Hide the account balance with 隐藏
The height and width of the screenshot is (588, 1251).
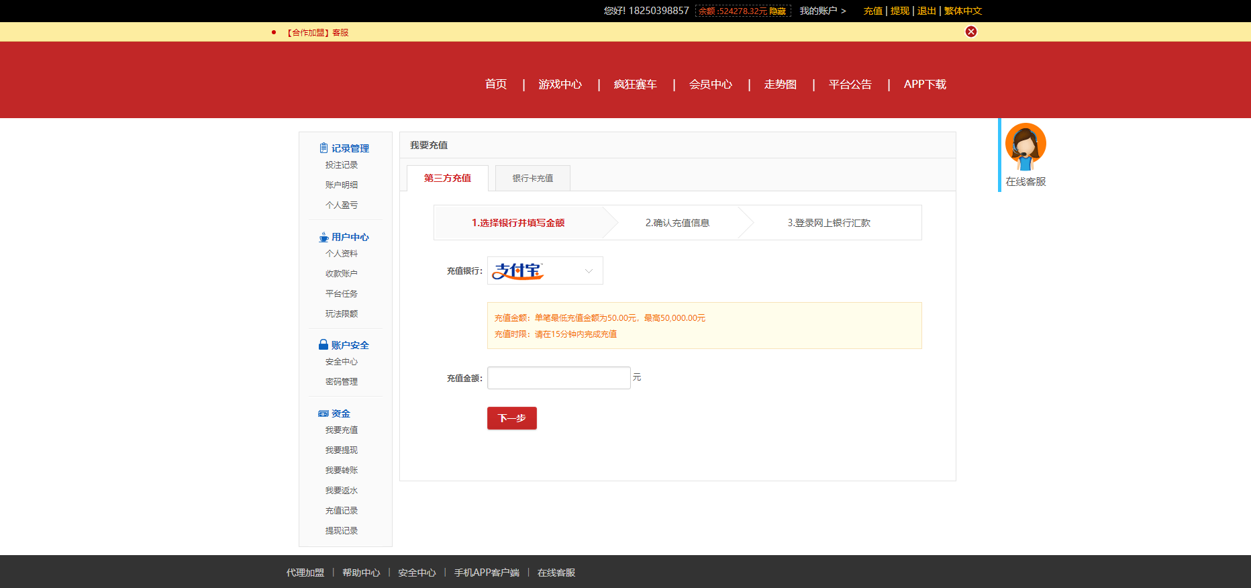coord(777,11)
